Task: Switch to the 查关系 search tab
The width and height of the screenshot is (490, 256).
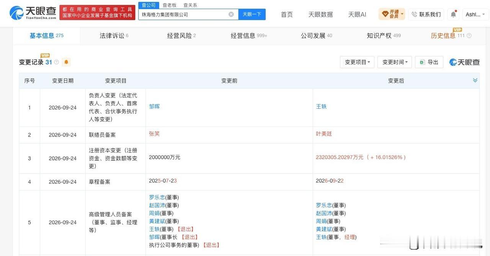Action: [x=190, y=5]
